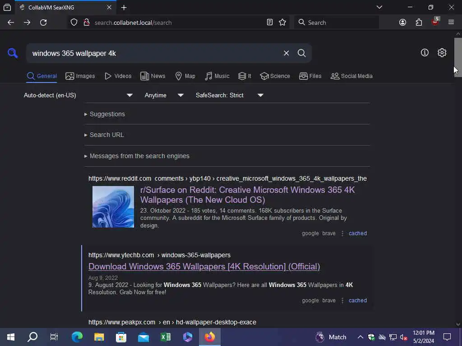
Task: Launch Microsoft Edge from taskbar
Action: (77, 337)
